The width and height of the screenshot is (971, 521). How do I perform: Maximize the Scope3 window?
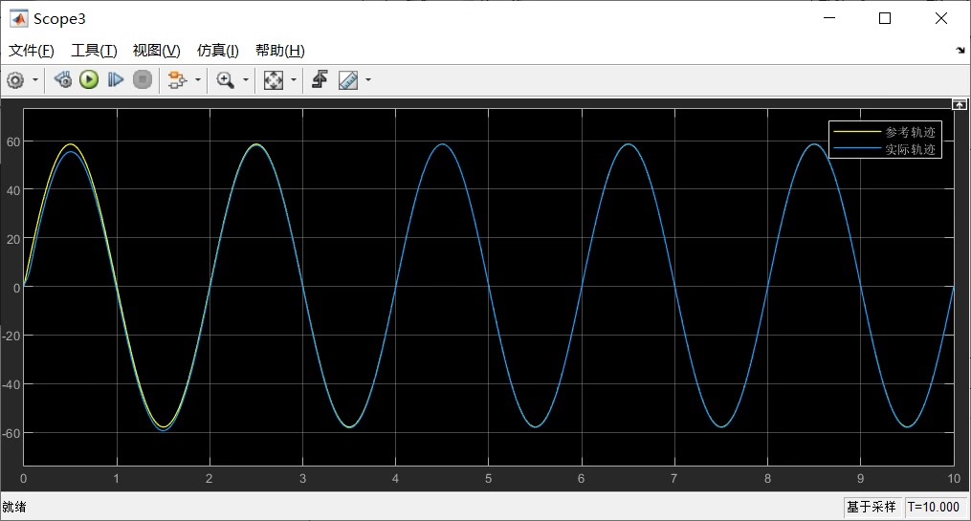click(885, 18)
